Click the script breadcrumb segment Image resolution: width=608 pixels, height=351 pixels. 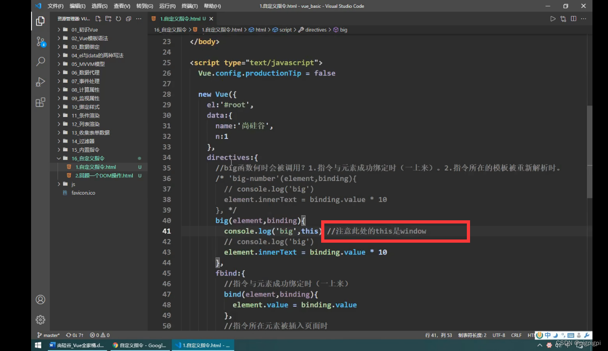[282, 30]
